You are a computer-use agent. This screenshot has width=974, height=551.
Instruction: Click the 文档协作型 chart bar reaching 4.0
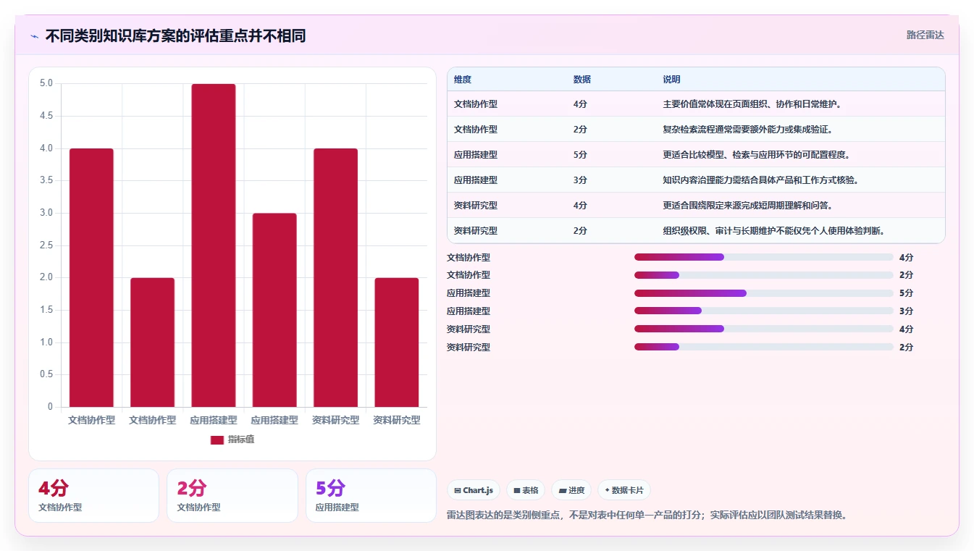91,278
